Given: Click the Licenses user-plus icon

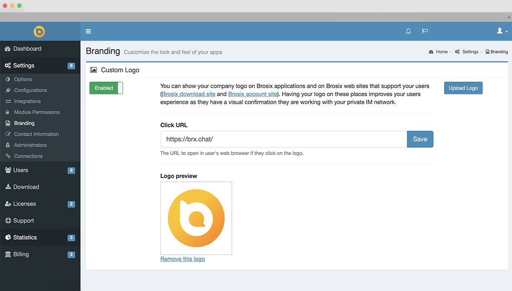Looking at the screenshot, I should coord(8,204).
